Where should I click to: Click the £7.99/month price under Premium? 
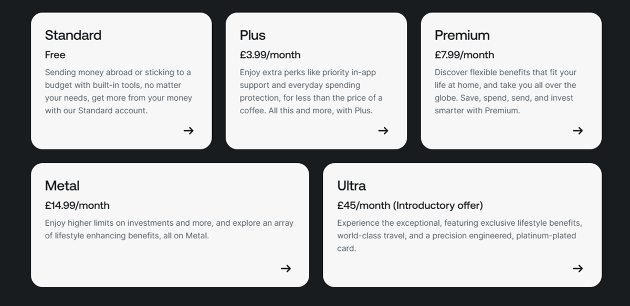(x=464, y=55)
